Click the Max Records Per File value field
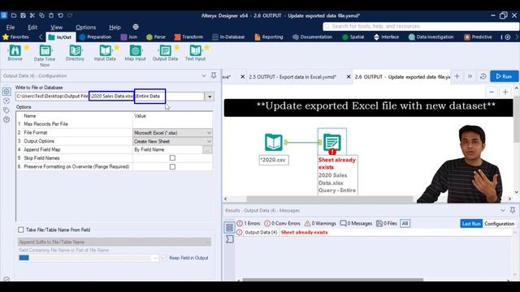The image size is (520, 292). tap(172, 124)
